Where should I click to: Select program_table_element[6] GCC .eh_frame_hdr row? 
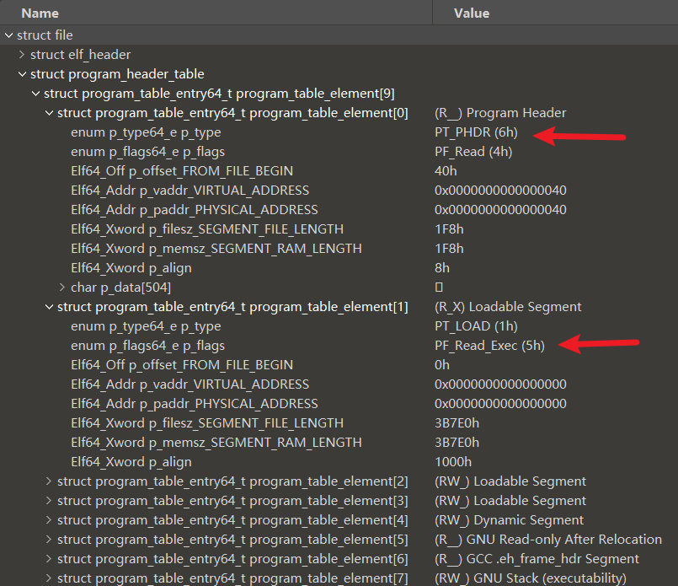(x=232, y=559)
